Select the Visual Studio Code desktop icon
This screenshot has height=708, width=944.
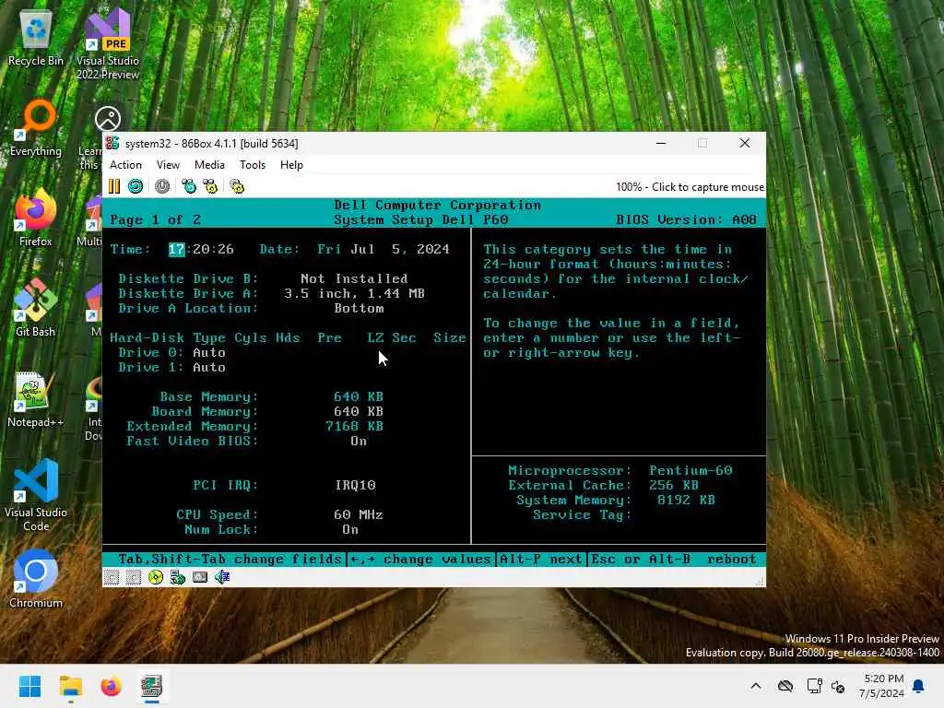tap(36, 496)
